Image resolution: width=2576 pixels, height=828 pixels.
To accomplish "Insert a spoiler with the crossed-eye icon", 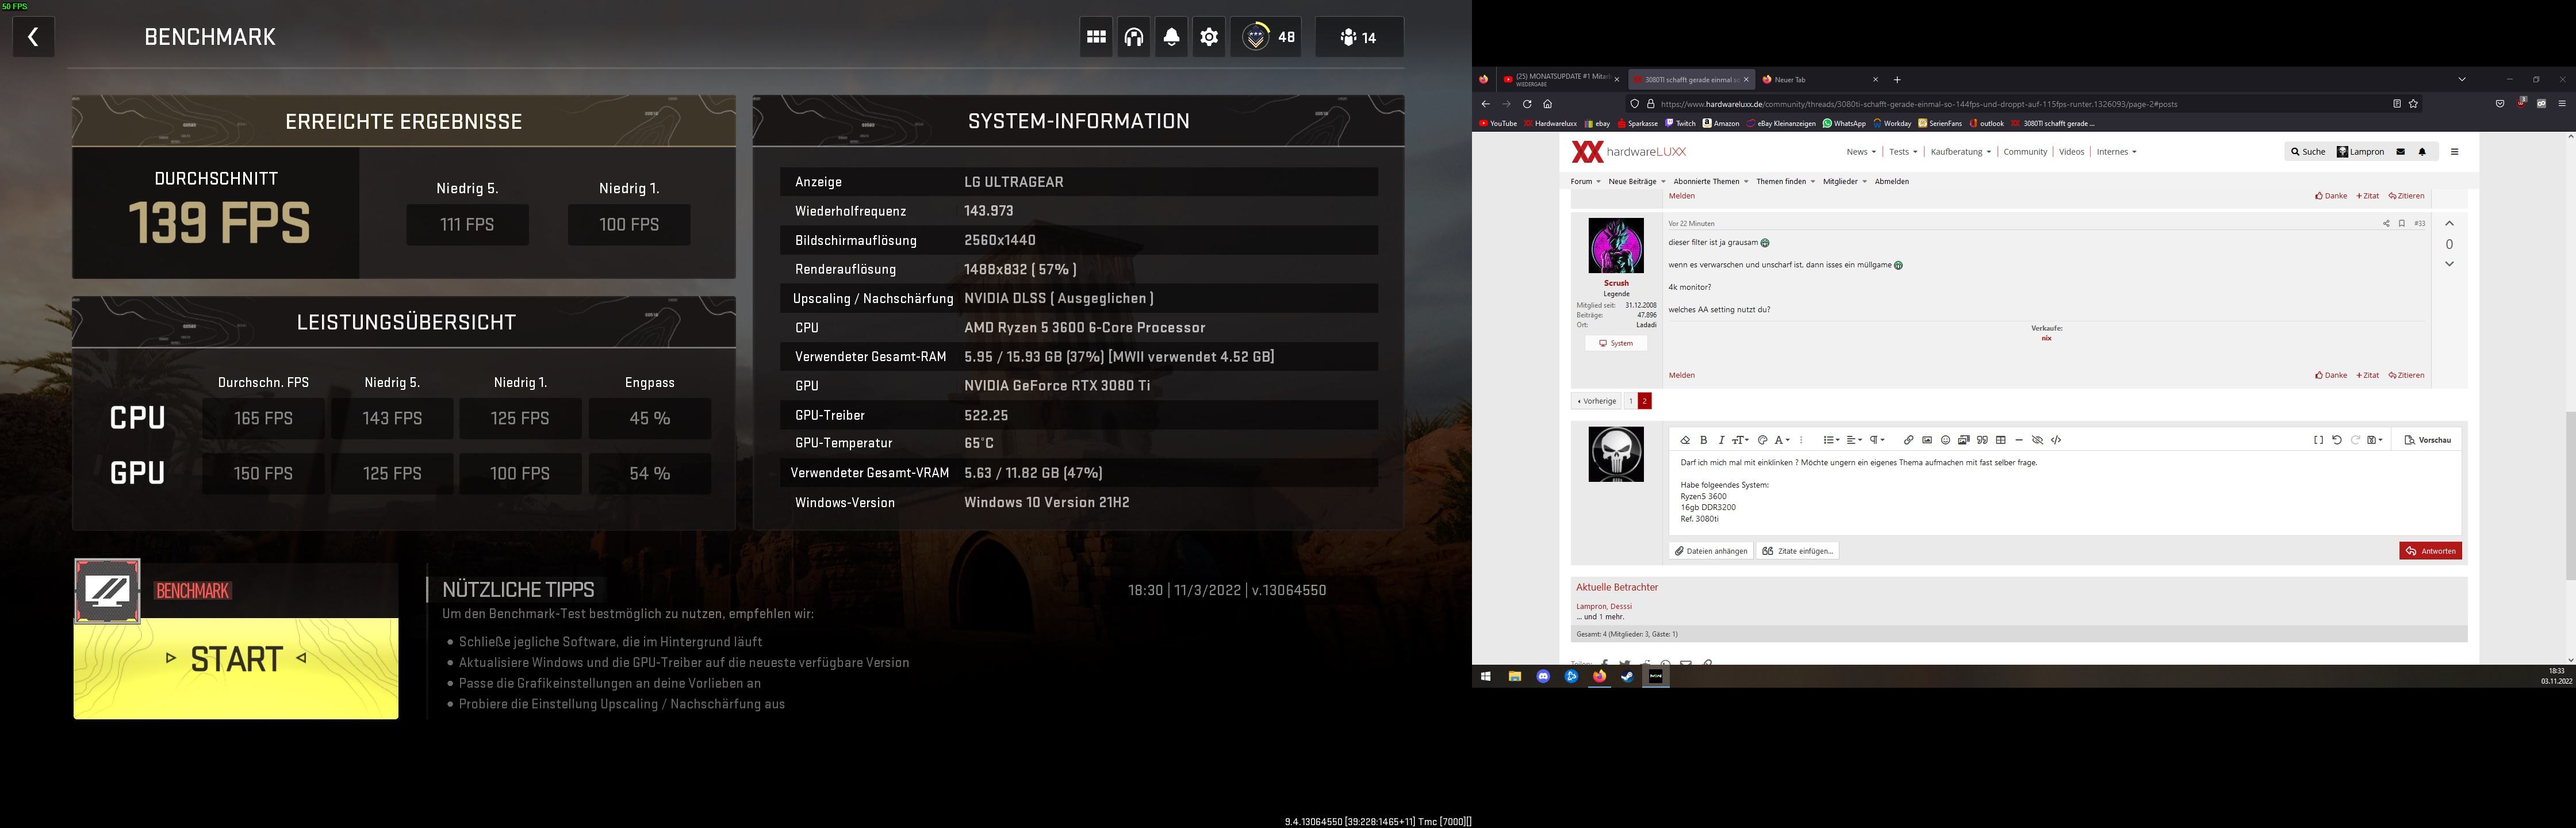I will coord(2037,440).
